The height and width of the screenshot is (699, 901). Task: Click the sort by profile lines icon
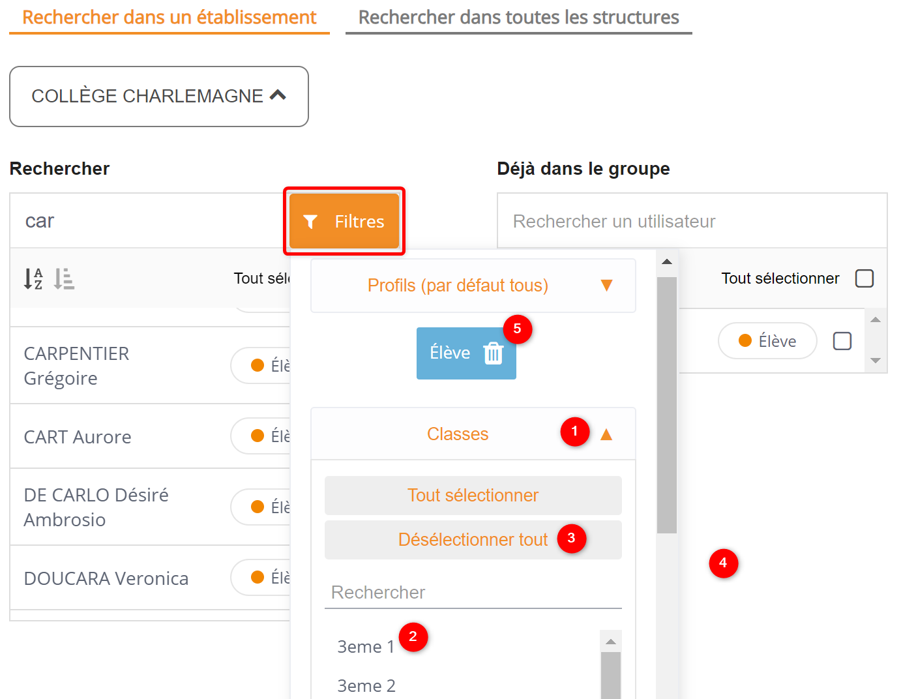64,279
